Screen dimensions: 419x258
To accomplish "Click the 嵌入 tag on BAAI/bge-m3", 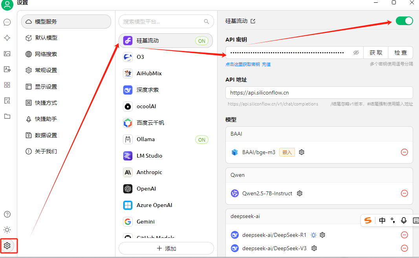I will (x=287, y=152).
